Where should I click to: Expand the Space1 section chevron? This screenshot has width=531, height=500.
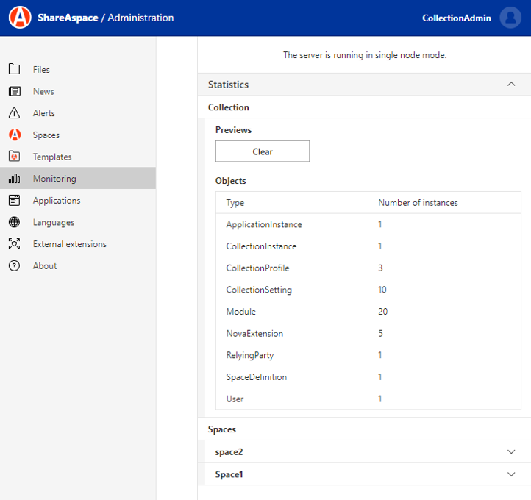[511, 474]
